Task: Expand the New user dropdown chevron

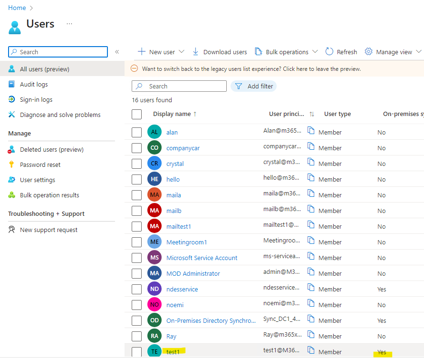Action: pyautogui.click(x=182, y=51)
